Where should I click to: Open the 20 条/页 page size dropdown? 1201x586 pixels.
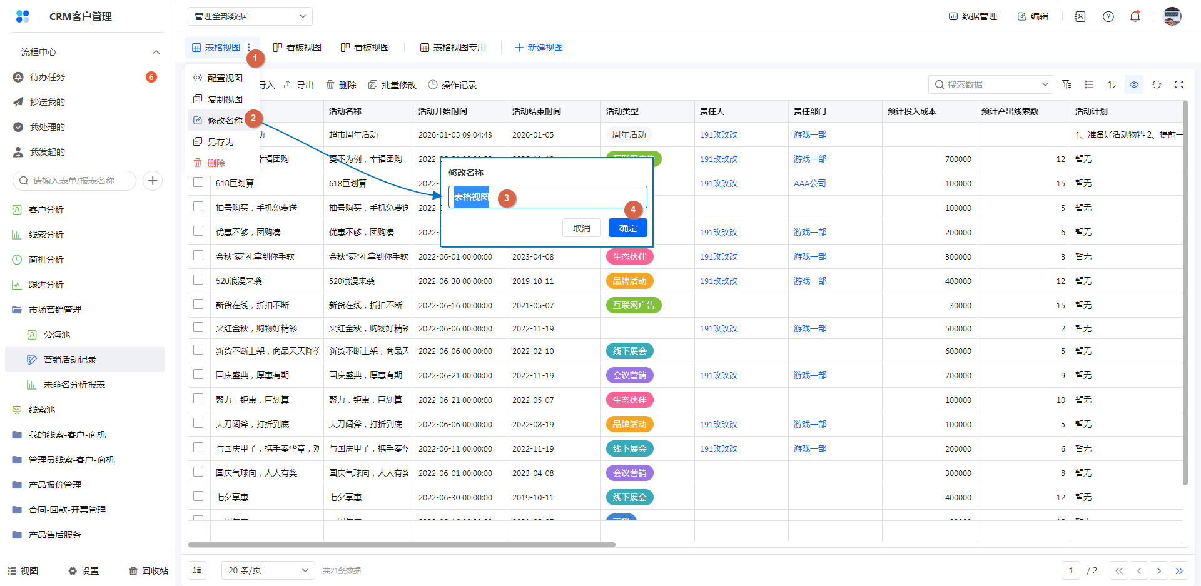268,570
